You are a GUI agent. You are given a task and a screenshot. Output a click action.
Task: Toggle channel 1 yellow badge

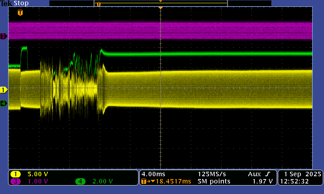click(16, 174)
